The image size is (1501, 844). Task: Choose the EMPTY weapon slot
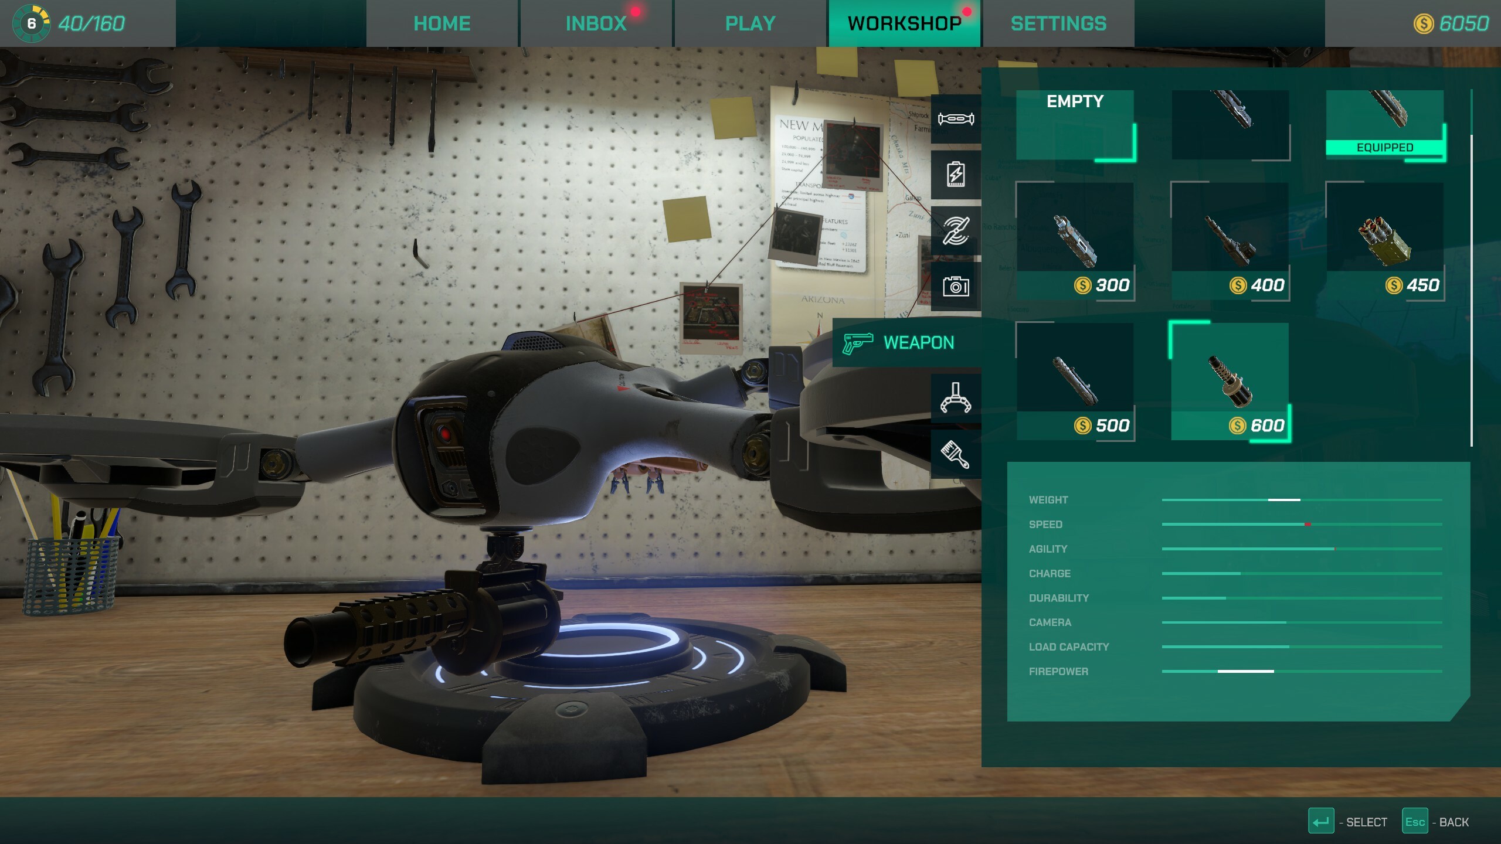pyautogui.click(x=1075, y=125)
